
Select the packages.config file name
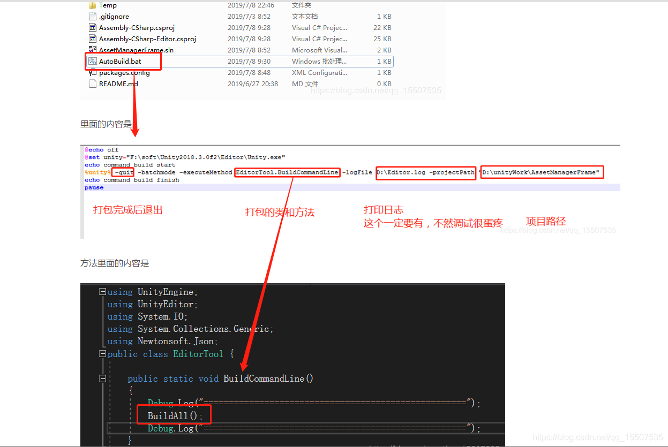[x=124, y=73]
